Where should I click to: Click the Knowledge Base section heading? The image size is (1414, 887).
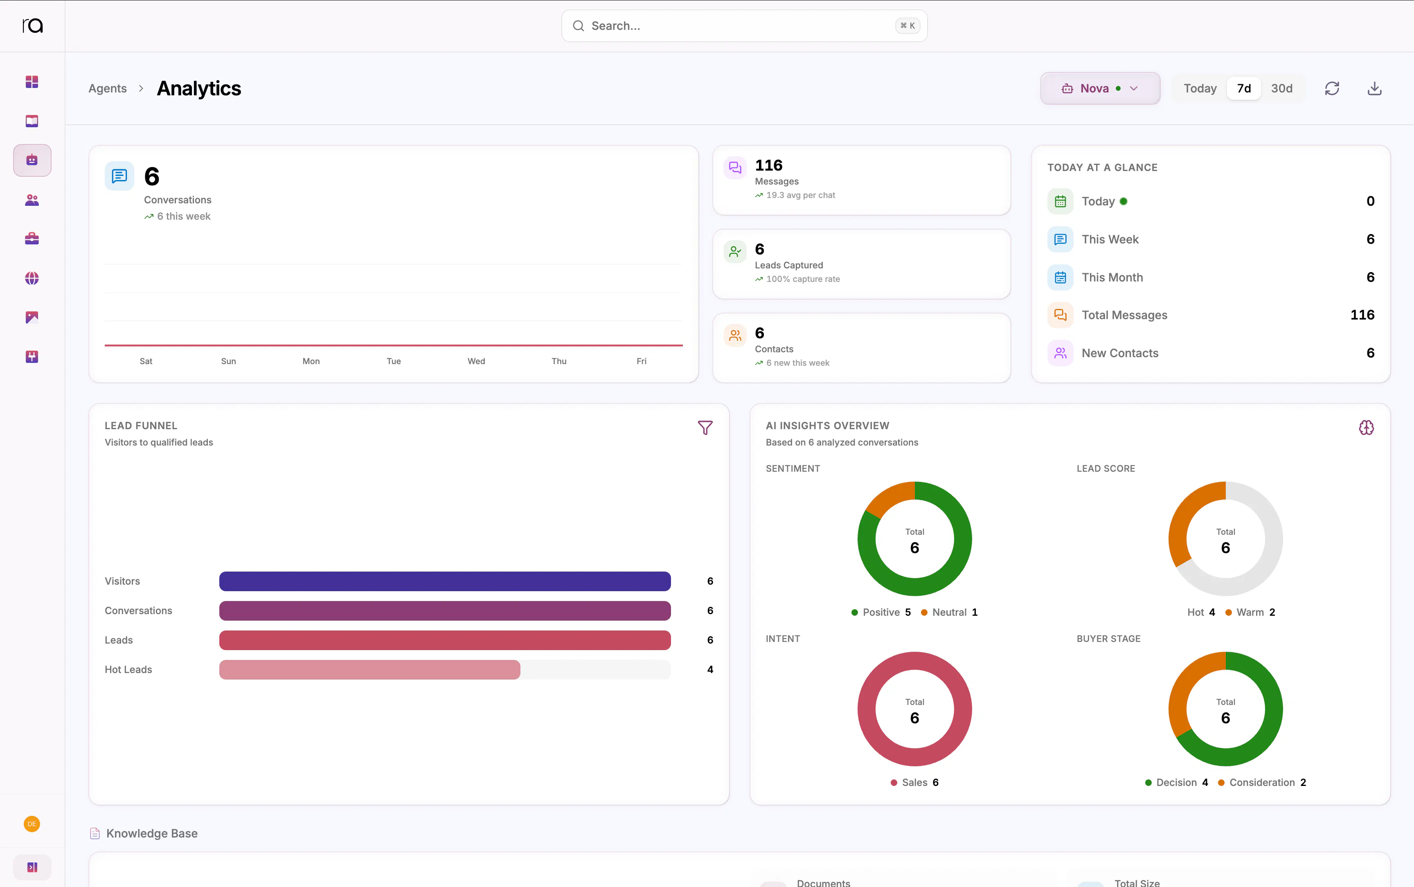point(152,834)
